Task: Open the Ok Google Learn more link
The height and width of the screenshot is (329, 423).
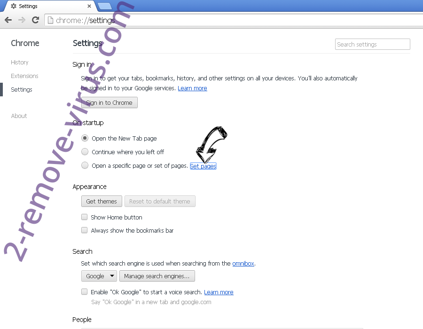Action: (219, 292)
